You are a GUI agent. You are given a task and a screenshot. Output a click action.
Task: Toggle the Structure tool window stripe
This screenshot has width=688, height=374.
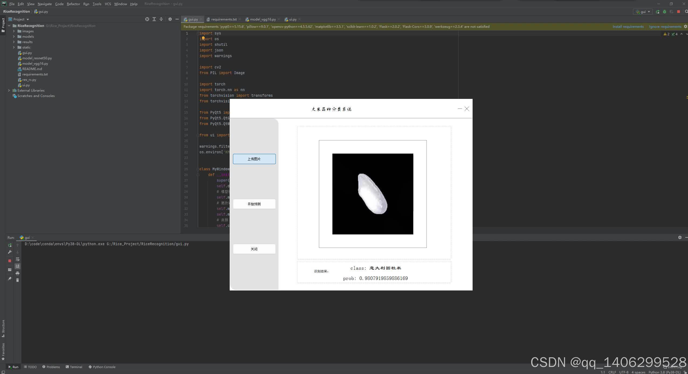tap(3, 328)
